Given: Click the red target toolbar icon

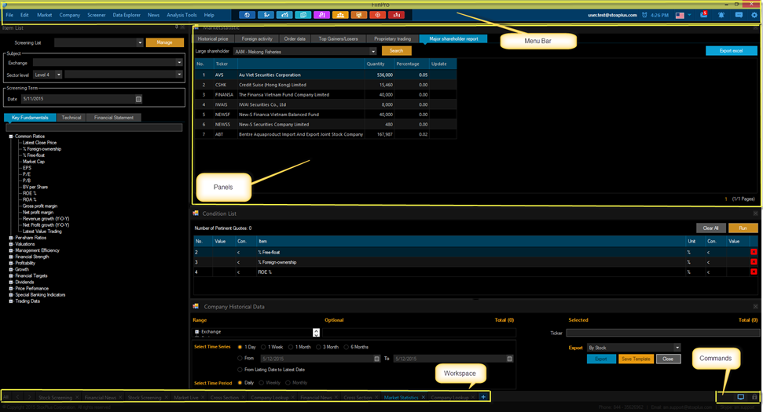Looking at the screenshot, I should pos(378,15).
